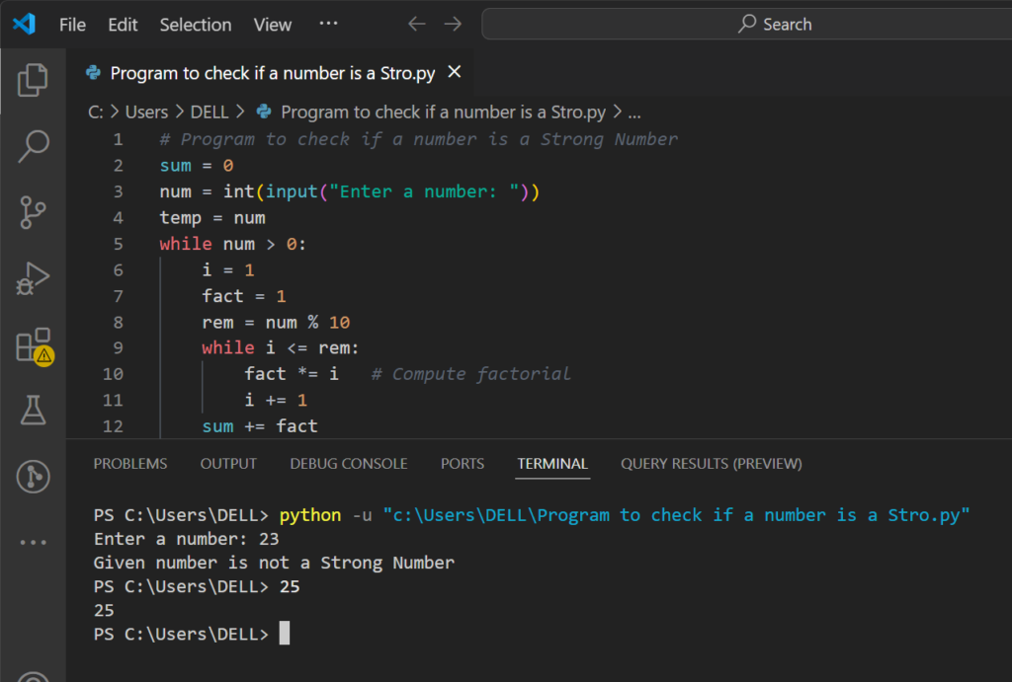Click the terminal cursor at last prompt
Screen dimensions: 1012x682
tap(285, 633)
